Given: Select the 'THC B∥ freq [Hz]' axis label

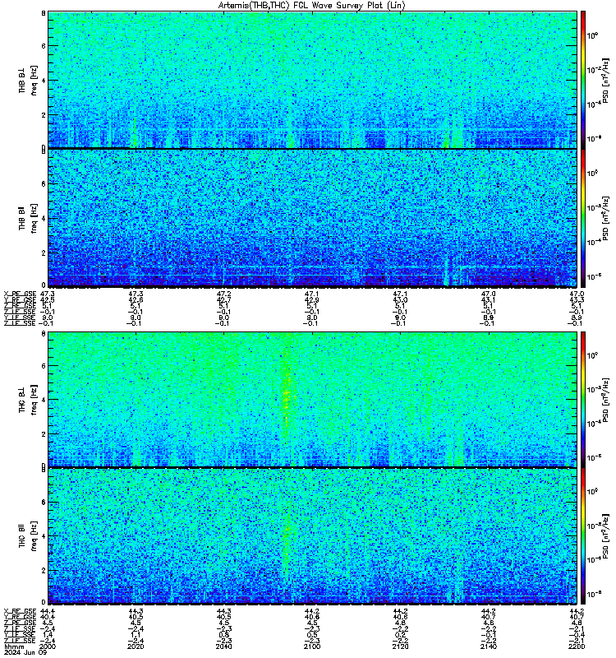Looking at the screenshot, I should (x=28, y=536).
